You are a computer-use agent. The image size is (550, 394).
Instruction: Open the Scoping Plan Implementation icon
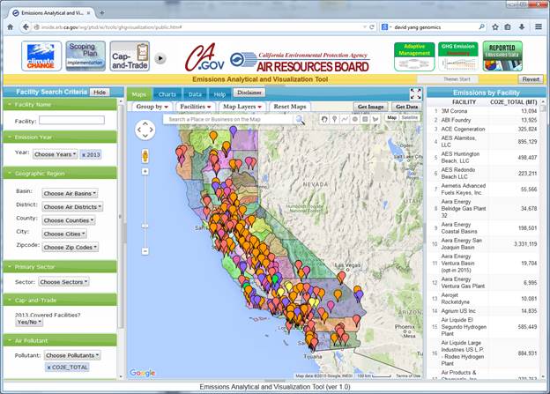pyautogui.click(x=86, y=56)
